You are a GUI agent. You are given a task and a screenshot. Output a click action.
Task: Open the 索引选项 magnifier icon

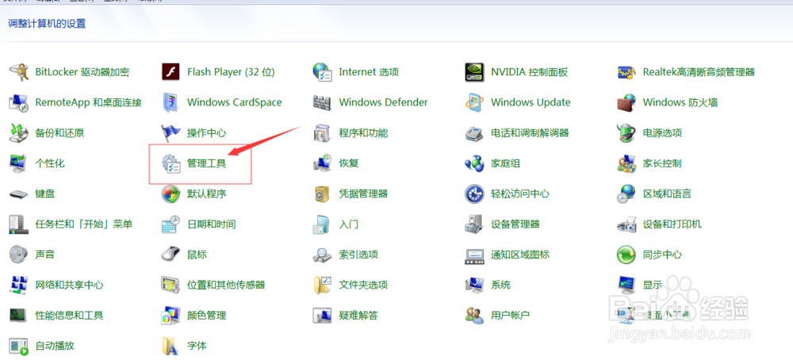tap(323, 255)
